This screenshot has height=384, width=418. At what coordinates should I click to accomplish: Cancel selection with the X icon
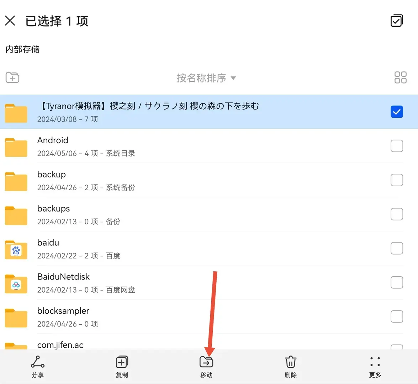point(10,21)
